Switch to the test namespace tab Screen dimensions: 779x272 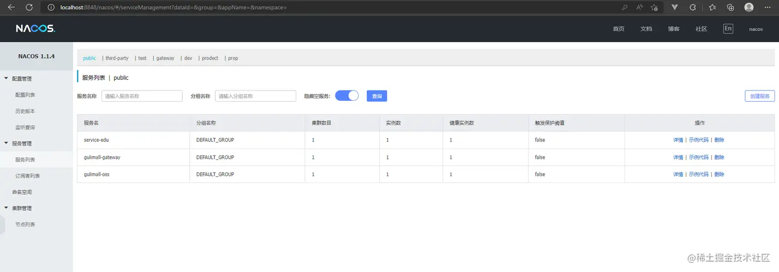click(x=142, y=58)
